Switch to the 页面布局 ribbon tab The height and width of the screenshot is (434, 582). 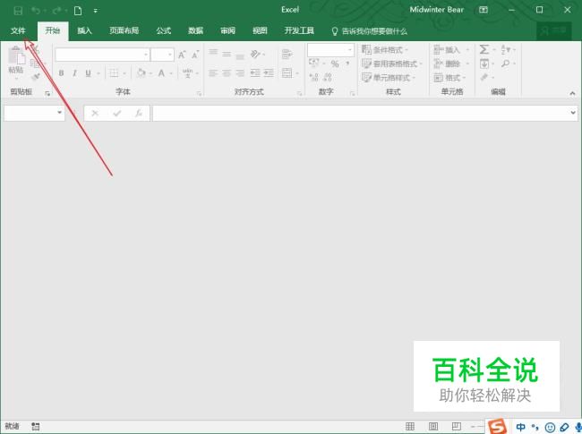click(x=124, y=30)
